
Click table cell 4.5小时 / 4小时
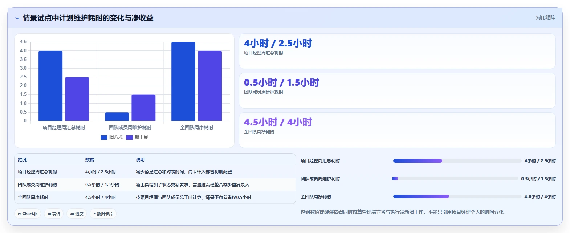101,197
